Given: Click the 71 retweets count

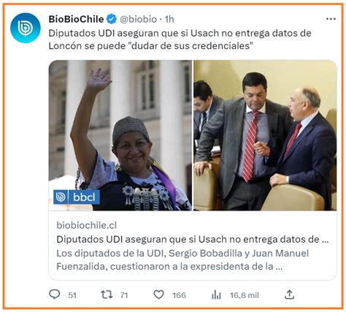Looking at the screenshot, I should (124, 295).
